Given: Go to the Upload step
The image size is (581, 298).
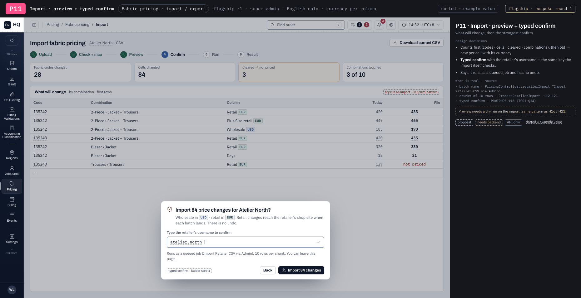Looking at the screenshot, I should 41,55.
